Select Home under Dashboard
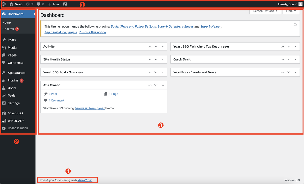 (x=7, y=22)
